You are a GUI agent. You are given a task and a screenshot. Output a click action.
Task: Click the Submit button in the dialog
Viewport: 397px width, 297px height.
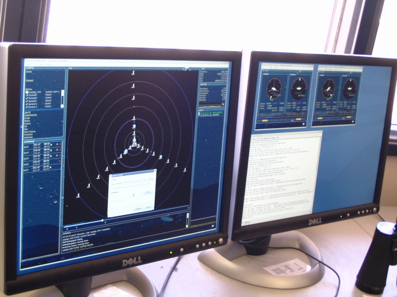tap(138, 208)
